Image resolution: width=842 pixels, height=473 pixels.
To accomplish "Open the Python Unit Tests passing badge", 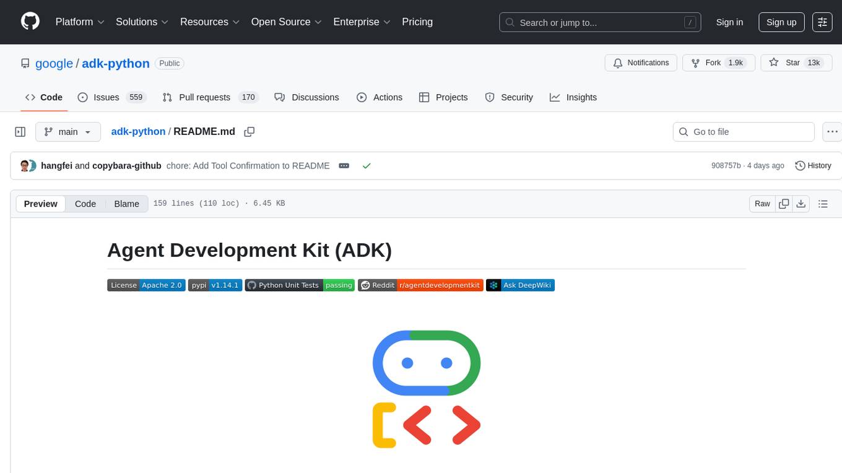I will [x=300, y=285].
